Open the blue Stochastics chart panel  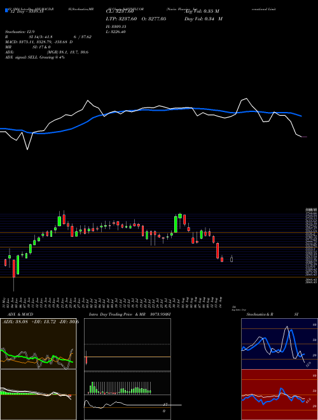[279, 344]
